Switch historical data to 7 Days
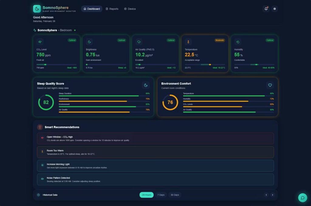The height and width of the screenshot is (206, 311). click(161, 195)
